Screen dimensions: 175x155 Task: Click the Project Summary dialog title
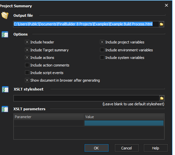click(x=16, y=6)
